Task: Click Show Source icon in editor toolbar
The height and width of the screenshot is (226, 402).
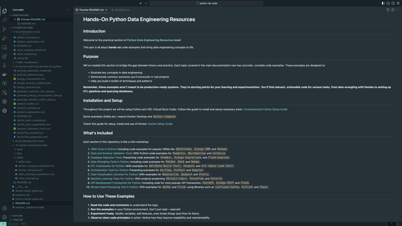Action: tap(388, 10)
